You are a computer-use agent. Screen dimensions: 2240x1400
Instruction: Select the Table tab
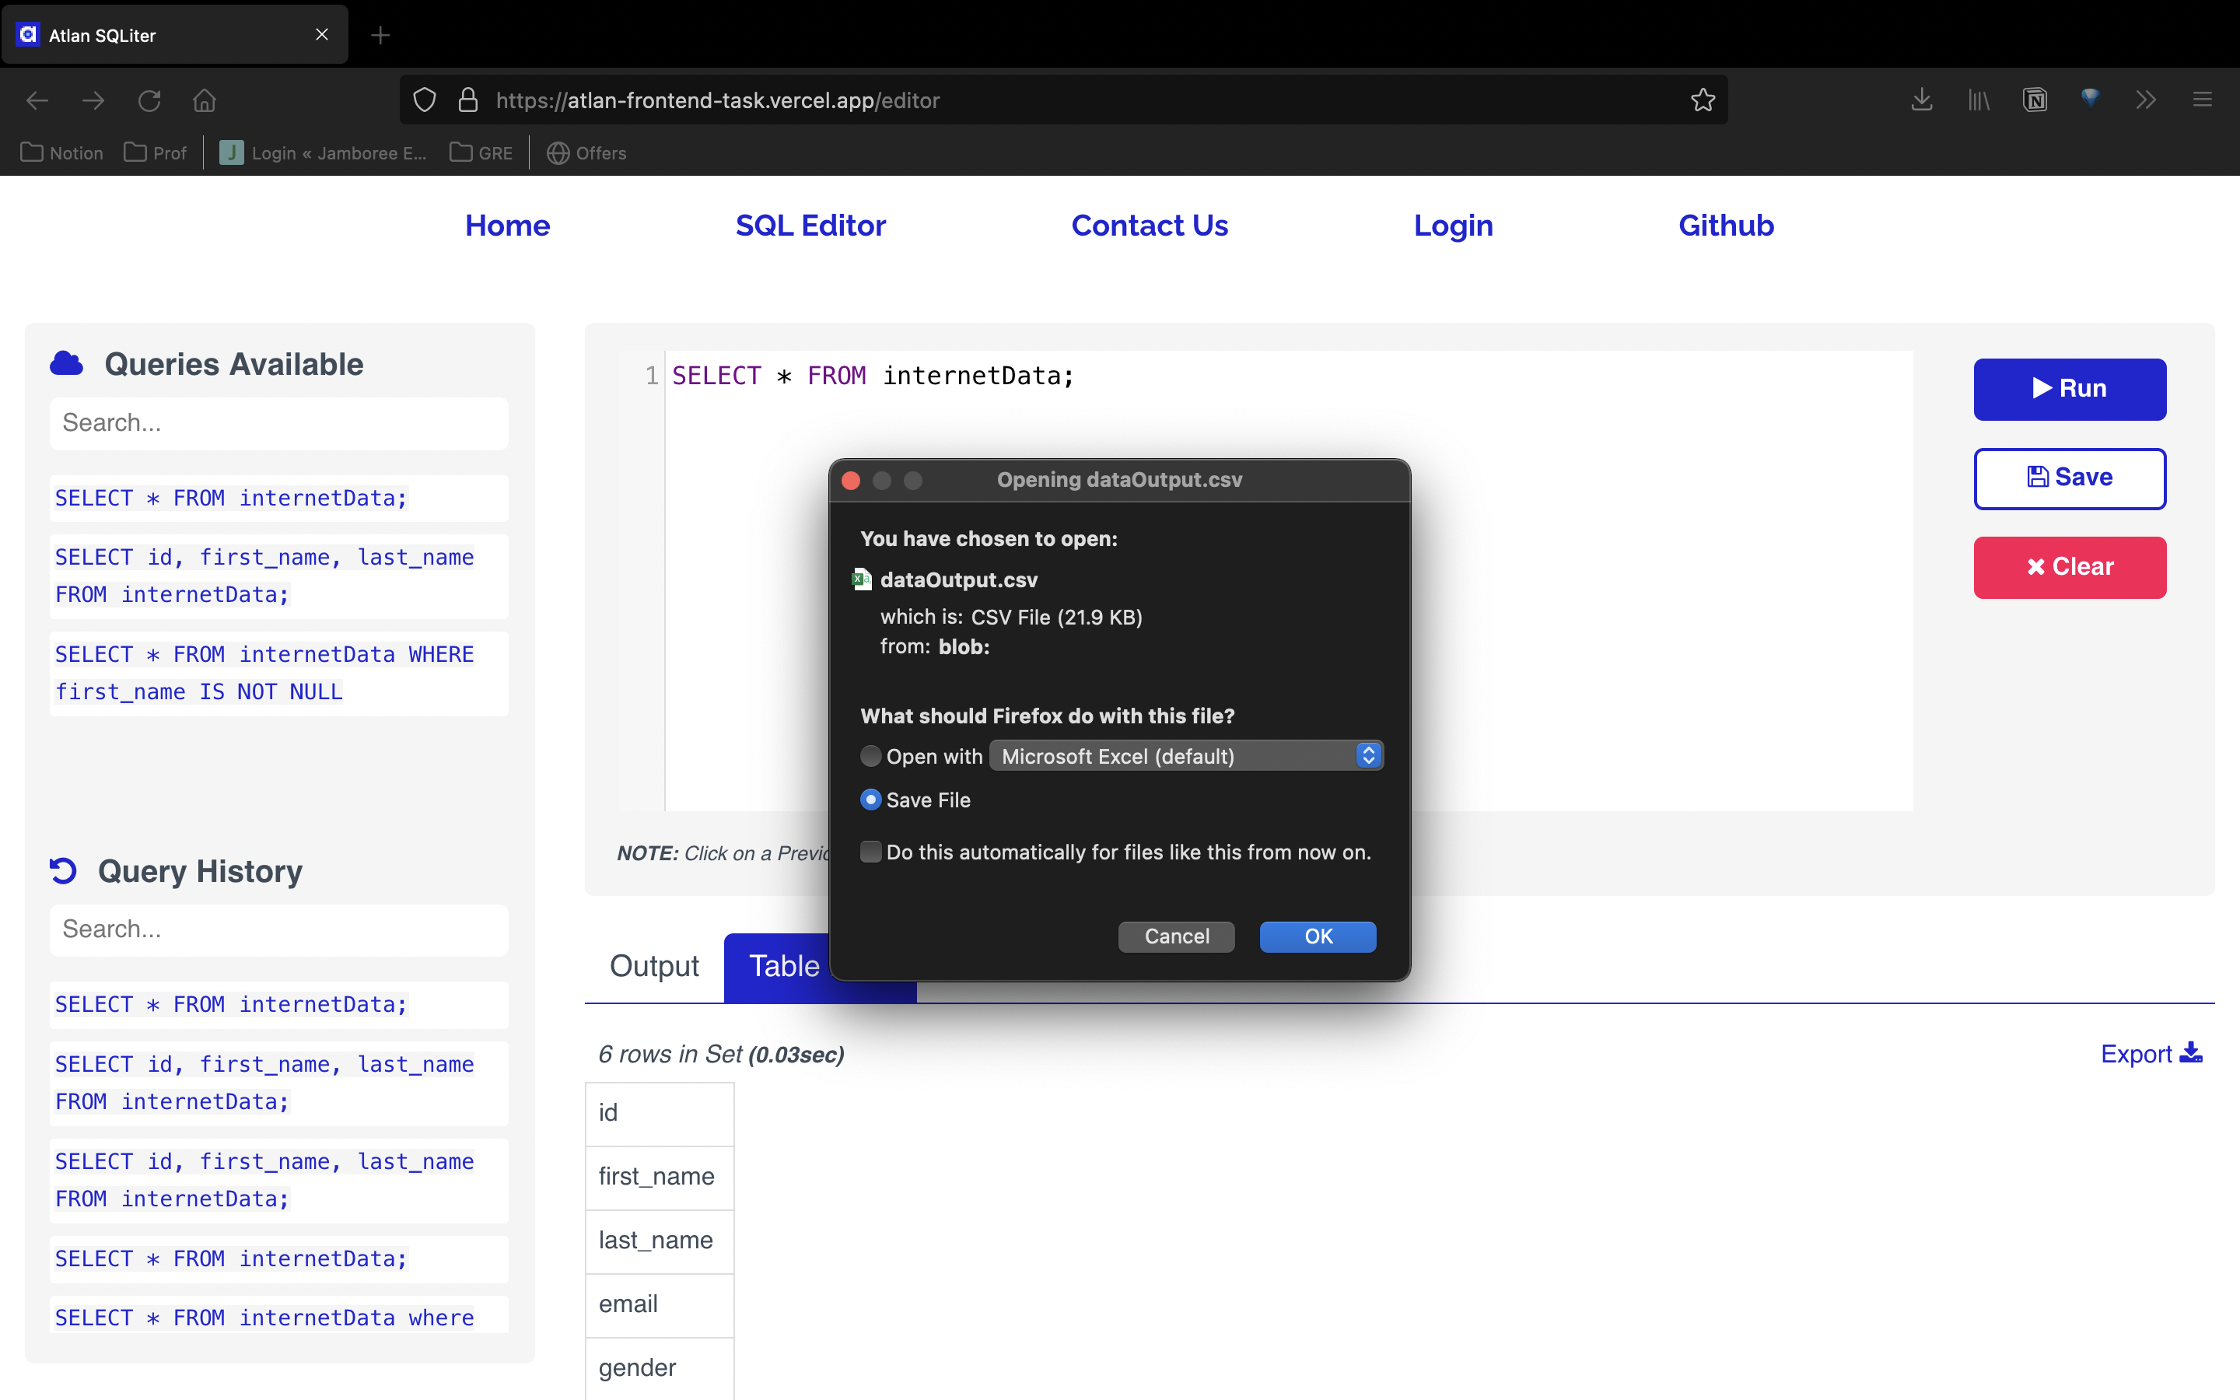pyautogui.click(x=783, y=966)
